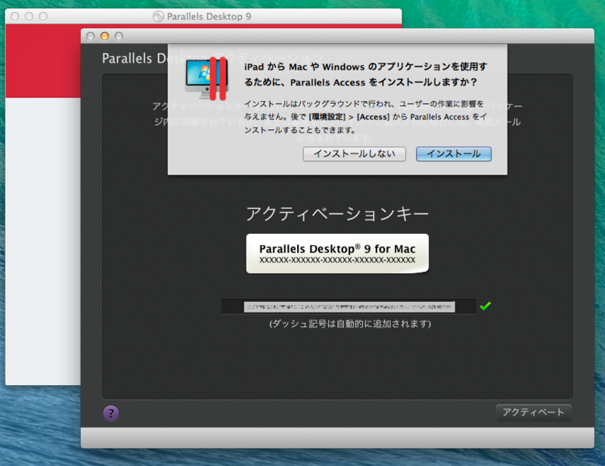Open help via the purple ? icon
Viewport: 605px width, 466px height.
coord(110,412)
